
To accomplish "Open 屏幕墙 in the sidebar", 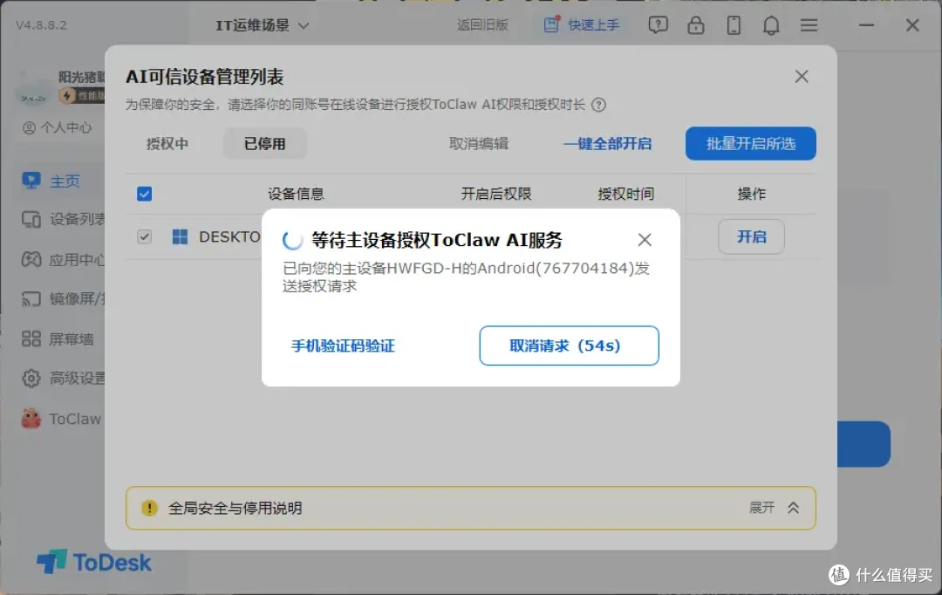I will tap(58, 339).
